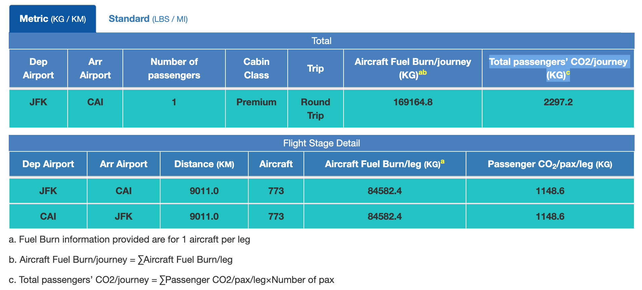Click the Round Trip cell
This screenshot has width=642, height=290.
315,109
